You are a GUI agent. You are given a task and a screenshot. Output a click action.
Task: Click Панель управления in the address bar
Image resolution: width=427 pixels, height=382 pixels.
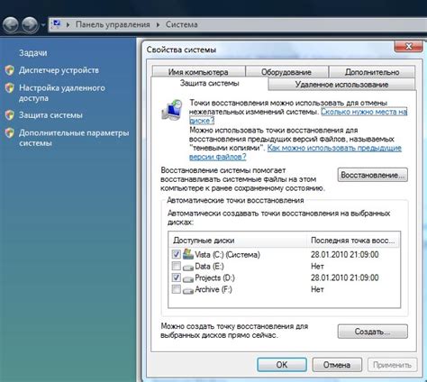113,24
